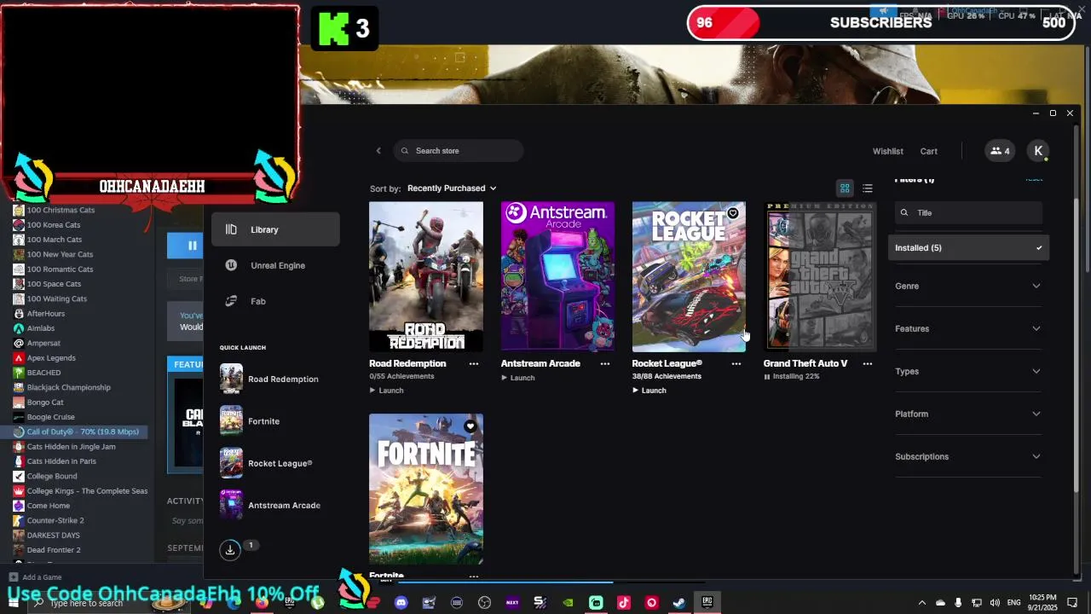1091x614 pixels.
Task: Select Counter-Strike 2 in Steam library
Action: [x=55, y=520]
